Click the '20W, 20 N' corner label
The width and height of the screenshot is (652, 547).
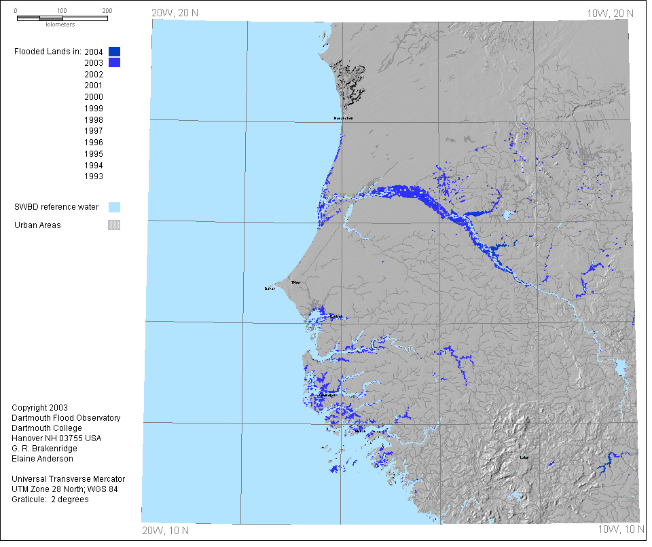[174, 13]
